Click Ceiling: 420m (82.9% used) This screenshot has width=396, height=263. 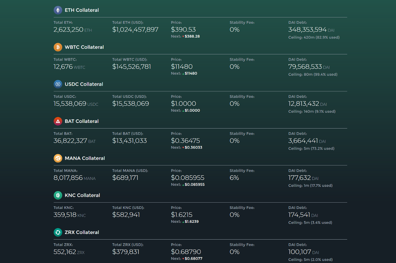[x=314, y=37]
